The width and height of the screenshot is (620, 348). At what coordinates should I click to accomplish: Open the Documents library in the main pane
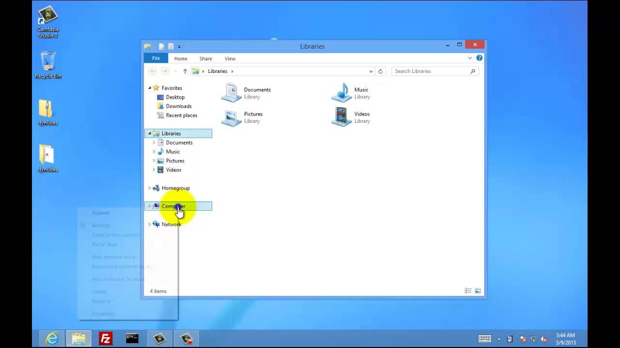point(246,93)
